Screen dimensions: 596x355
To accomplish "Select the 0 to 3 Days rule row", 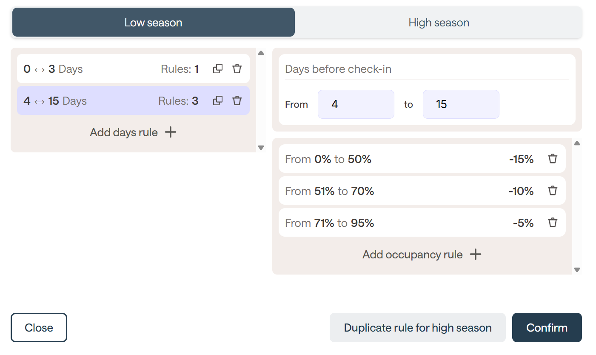I will pos(106,69).
